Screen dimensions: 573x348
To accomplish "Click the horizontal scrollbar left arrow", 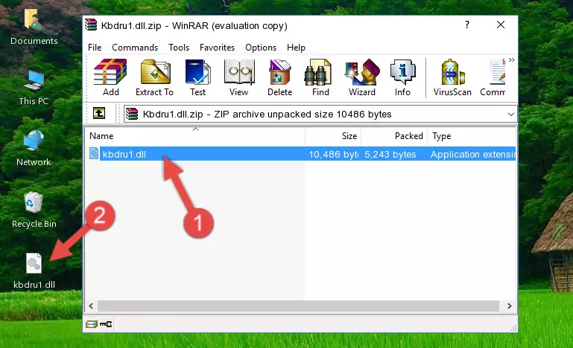I will coord(91,306).
